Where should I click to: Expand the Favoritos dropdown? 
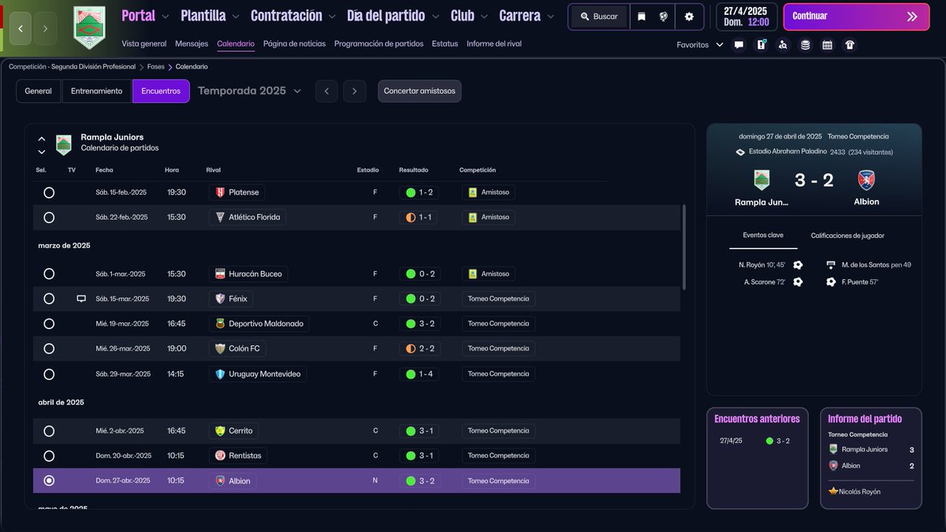pyautogui.click(x=699, y=45)
